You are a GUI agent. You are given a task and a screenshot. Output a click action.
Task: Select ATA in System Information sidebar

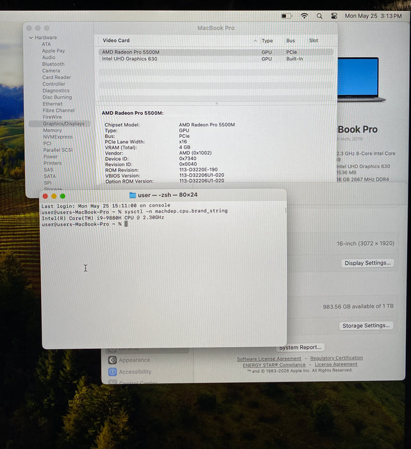click(46, 44)
